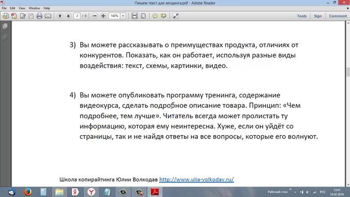Print the document using printer icon

[x=39, y=16]
